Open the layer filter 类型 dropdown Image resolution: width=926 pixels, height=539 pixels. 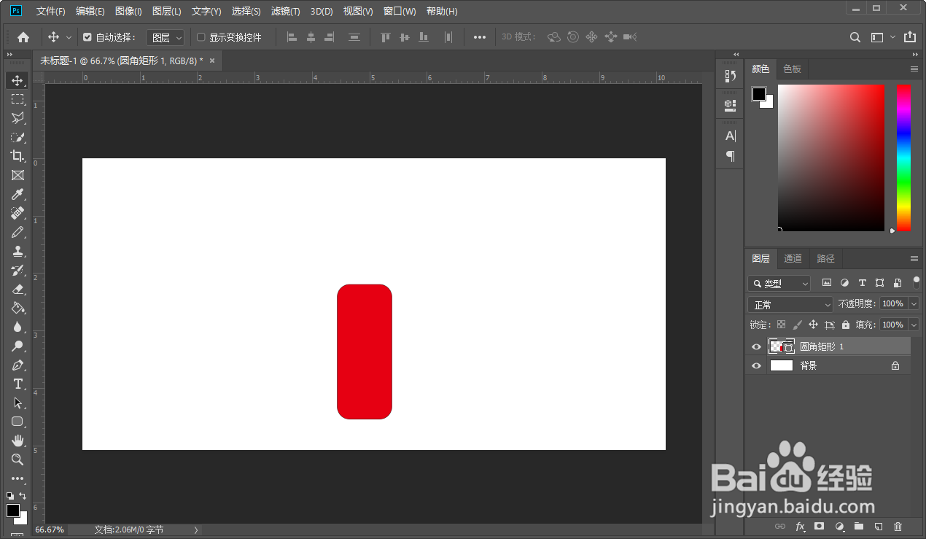779,283
